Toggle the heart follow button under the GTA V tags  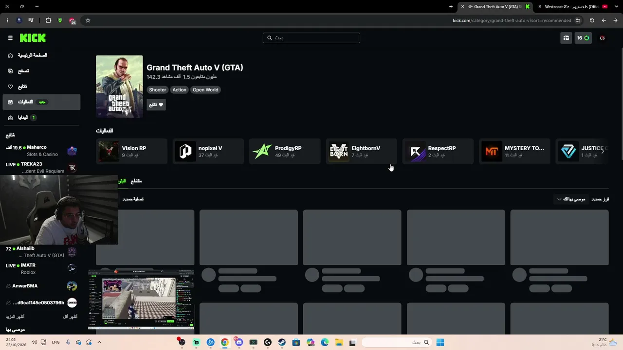pyautogui.click(x=156, y=105)
